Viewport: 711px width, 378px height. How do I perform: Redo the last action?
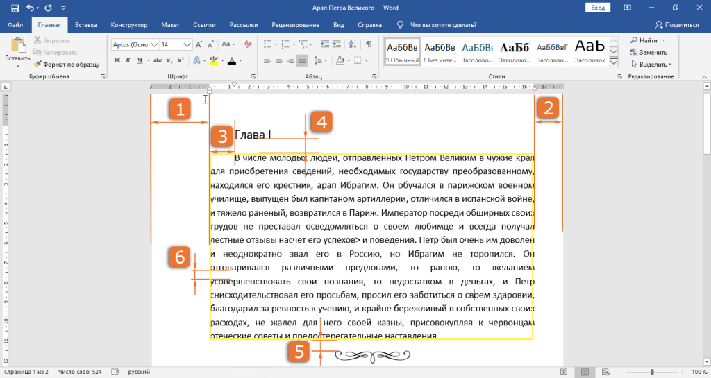pyautogui.click(x=48, y=8)
